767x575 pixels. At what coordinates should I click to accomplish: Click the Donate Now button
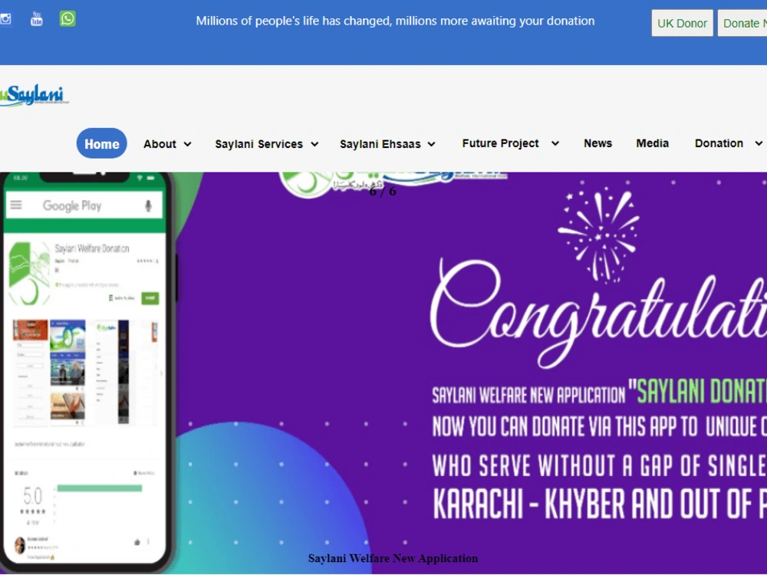pos(742,23)
